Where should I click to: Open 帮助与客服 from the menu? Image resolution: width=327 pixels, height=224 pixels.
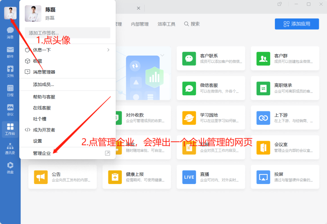click(x=67, y=97)
